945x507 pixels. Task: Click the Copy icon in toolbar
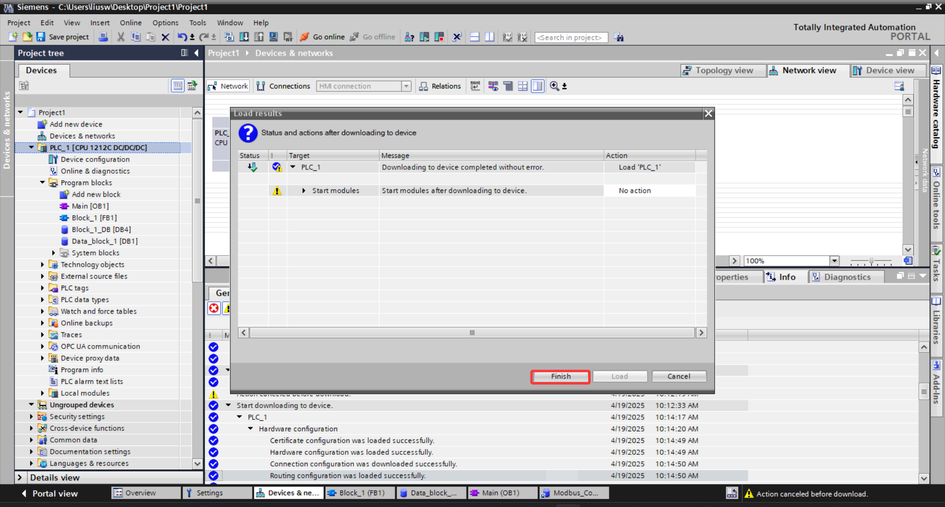[135, 37]
